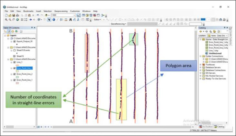236x136 pixels.
Task: Toggle the Error_Point_line_2 layer checkbox
Action: (14, 74)
